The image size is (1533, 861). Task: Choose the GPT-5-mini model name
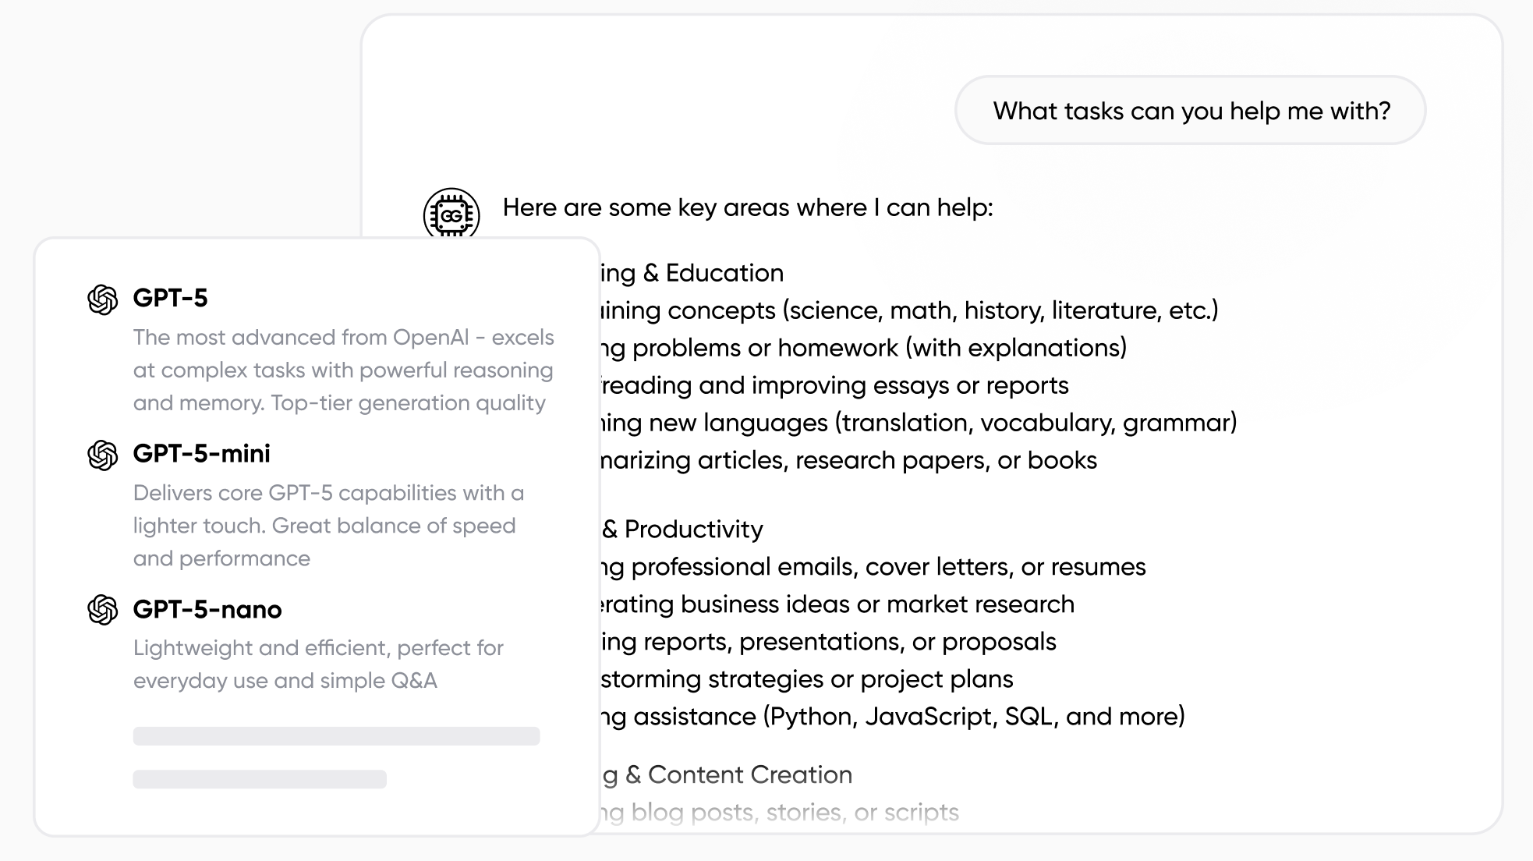click(201, 454)
